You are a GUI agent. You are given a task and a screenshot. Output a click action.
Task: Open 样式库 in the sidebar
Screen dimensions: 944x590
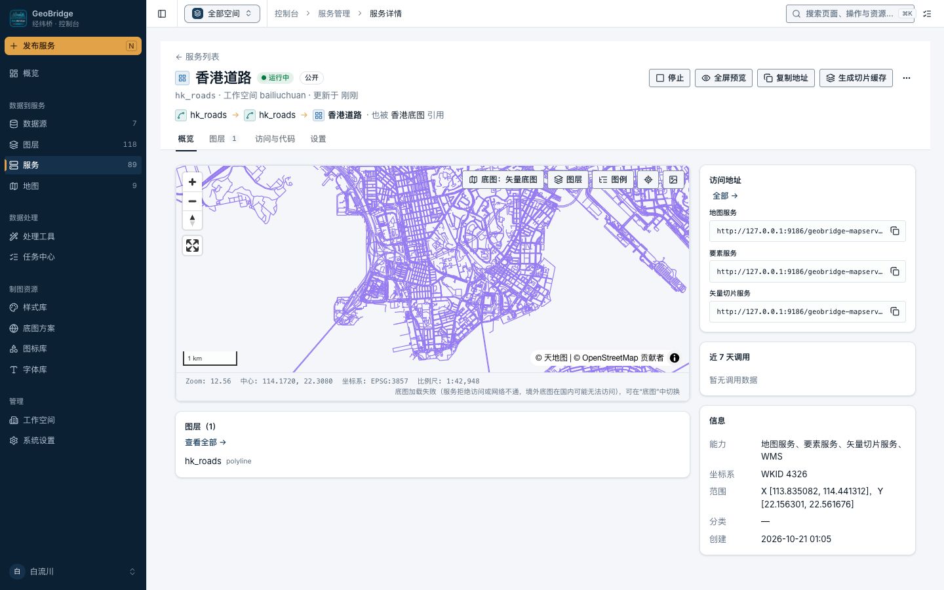pos(73,307)
